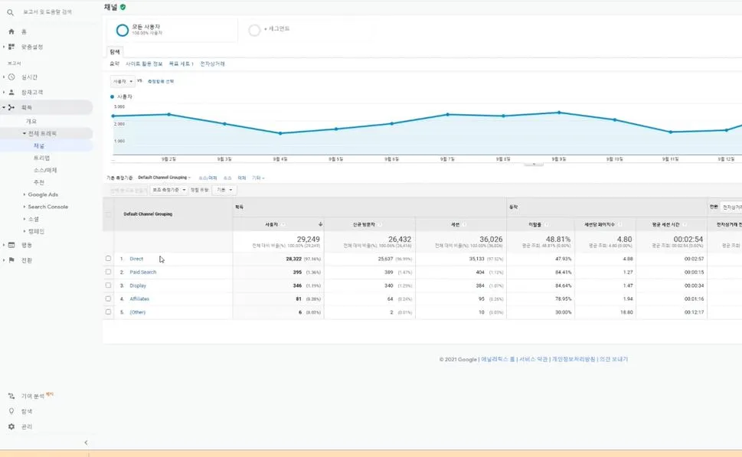Open the (Other) channel link

(138, 312)
